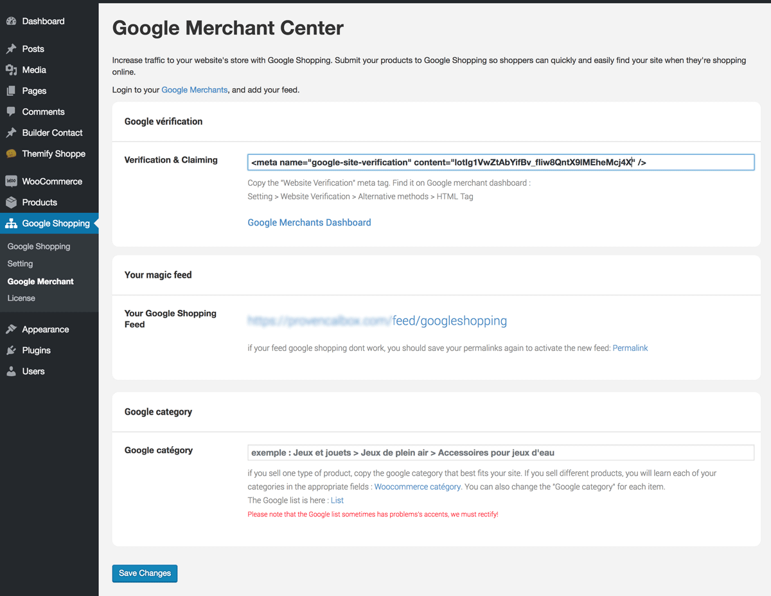Open the Builder Contact menu item
This screenshot has width=771, height=596.
coord(52,132)
